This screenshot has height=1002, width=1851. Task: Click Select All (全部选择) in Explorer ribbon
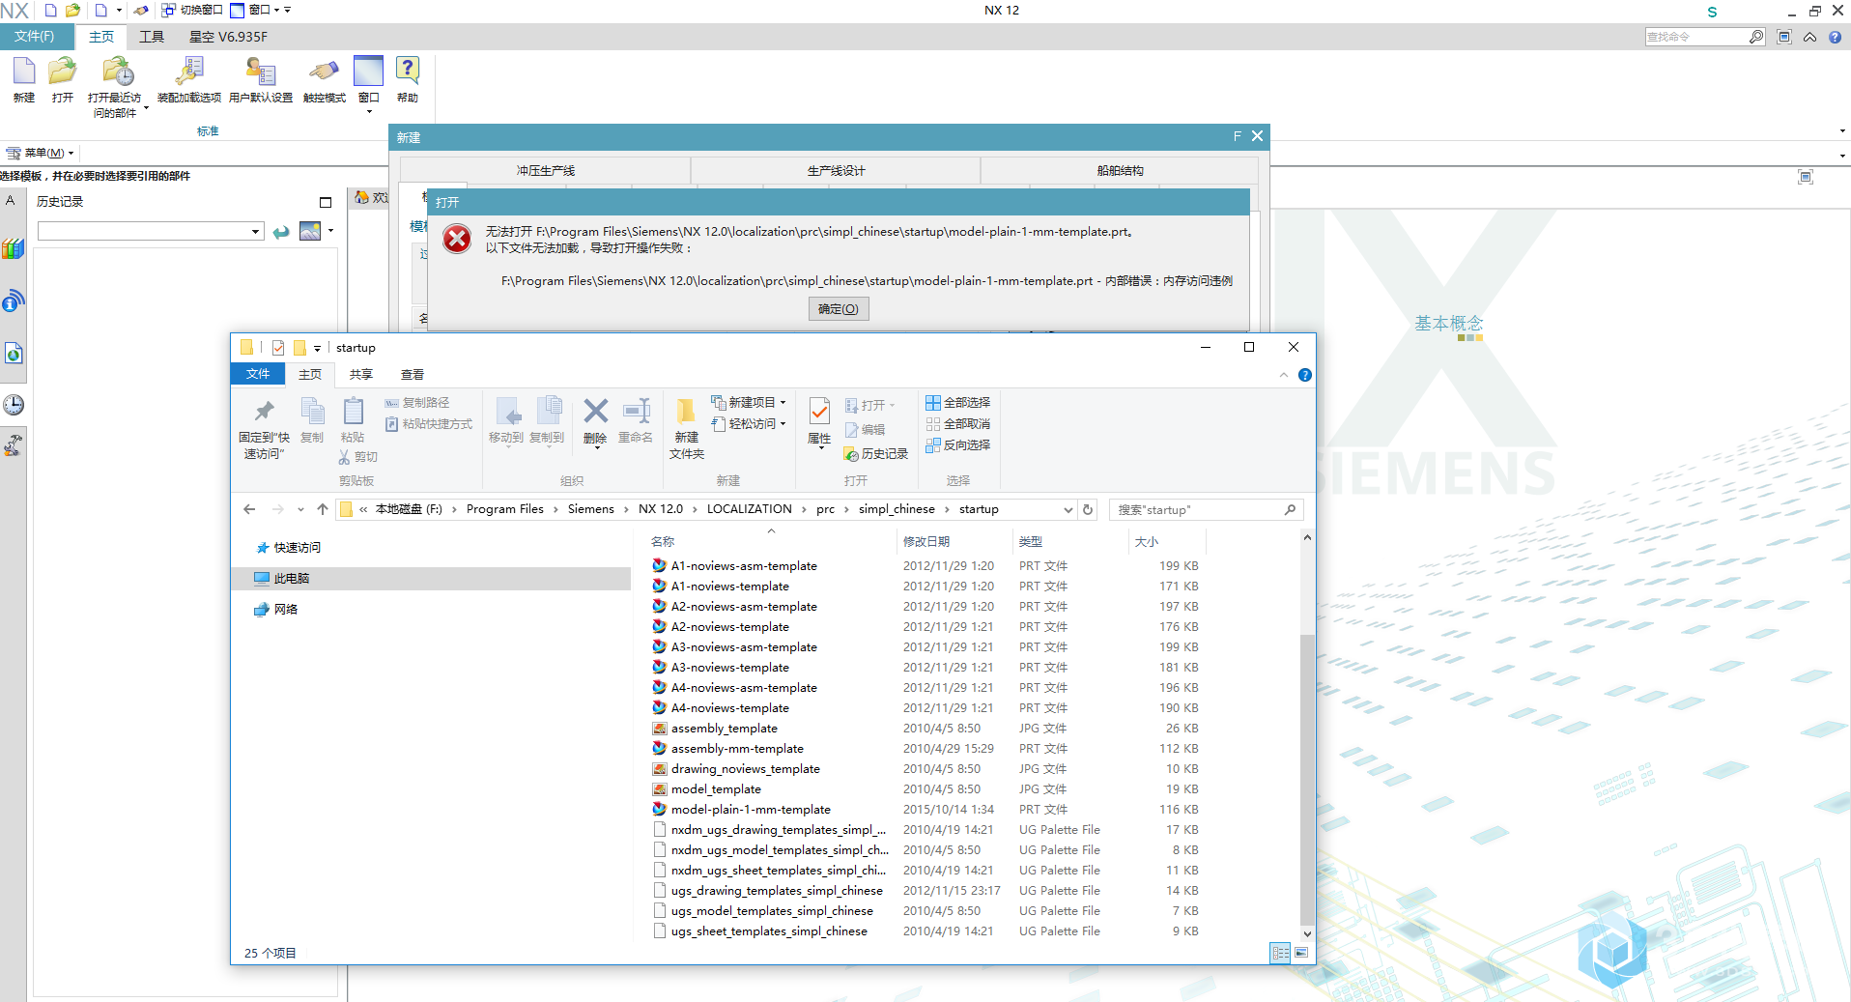(x=957, y=403)
